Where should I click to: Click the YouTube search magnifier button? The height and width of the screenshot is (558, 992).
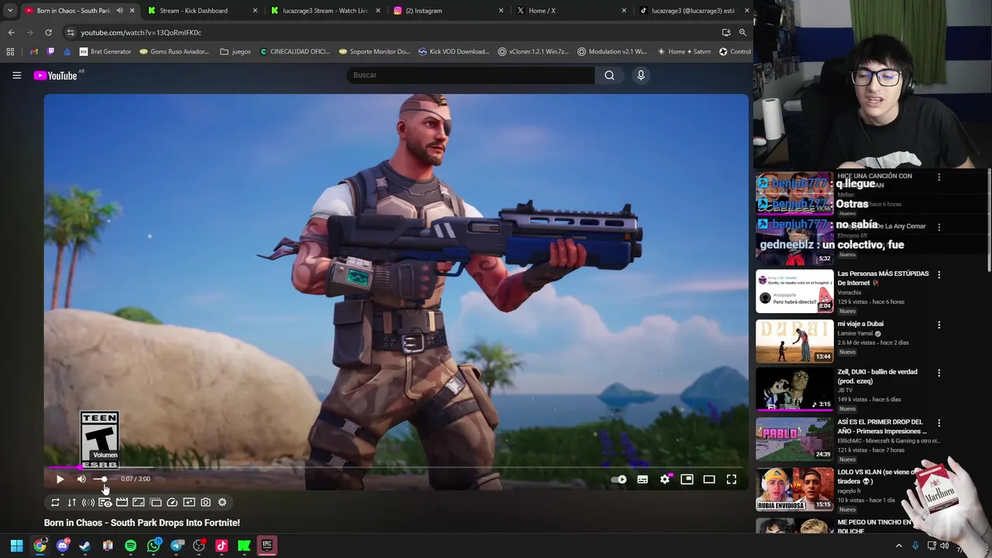[x=609, y=75]
